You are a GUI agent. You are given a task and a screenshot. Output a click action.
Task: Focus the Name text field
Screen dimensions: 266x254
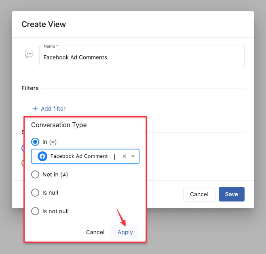[141, 57]
